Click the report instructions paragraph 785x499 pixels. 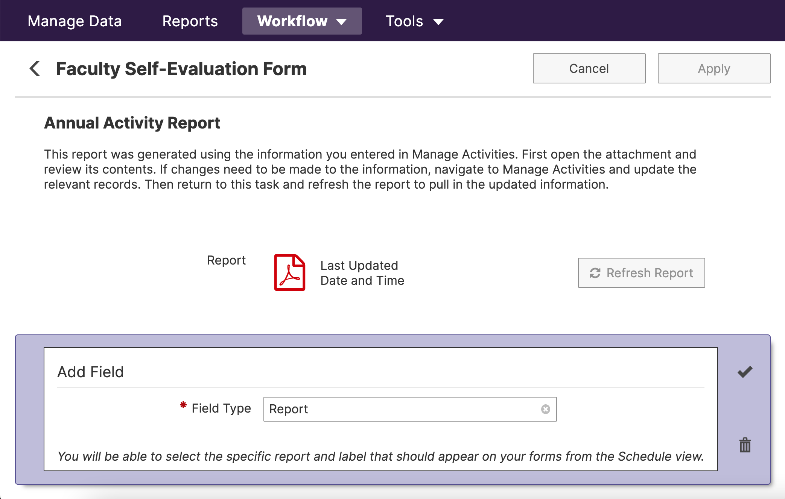(x=370, y=169)
